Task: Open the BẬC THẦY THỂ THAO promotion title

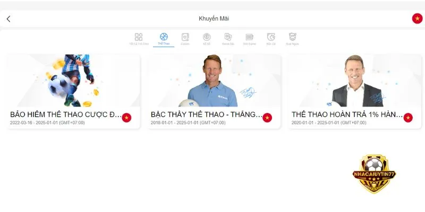Action: click(207, 114)
